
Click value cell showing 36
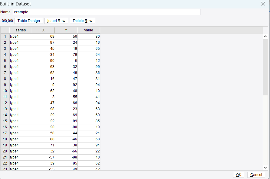[x=89, y=73]
